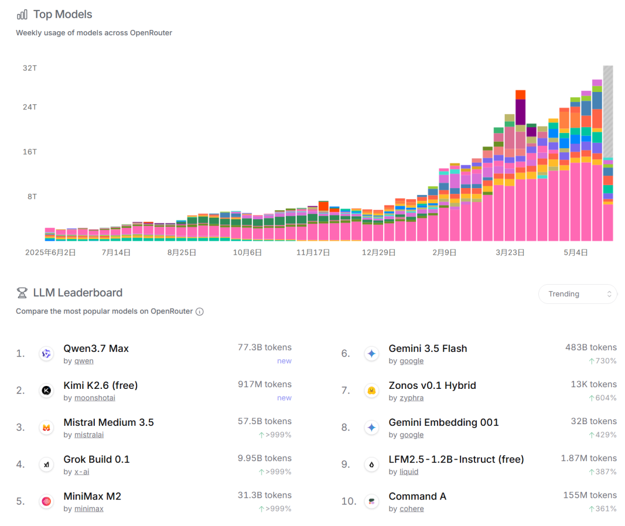This screenshot has width=625, height=526.
Task: Click the 483B tokens value for Gemini 3.5 Flash
Action: (x=591, y=347)
